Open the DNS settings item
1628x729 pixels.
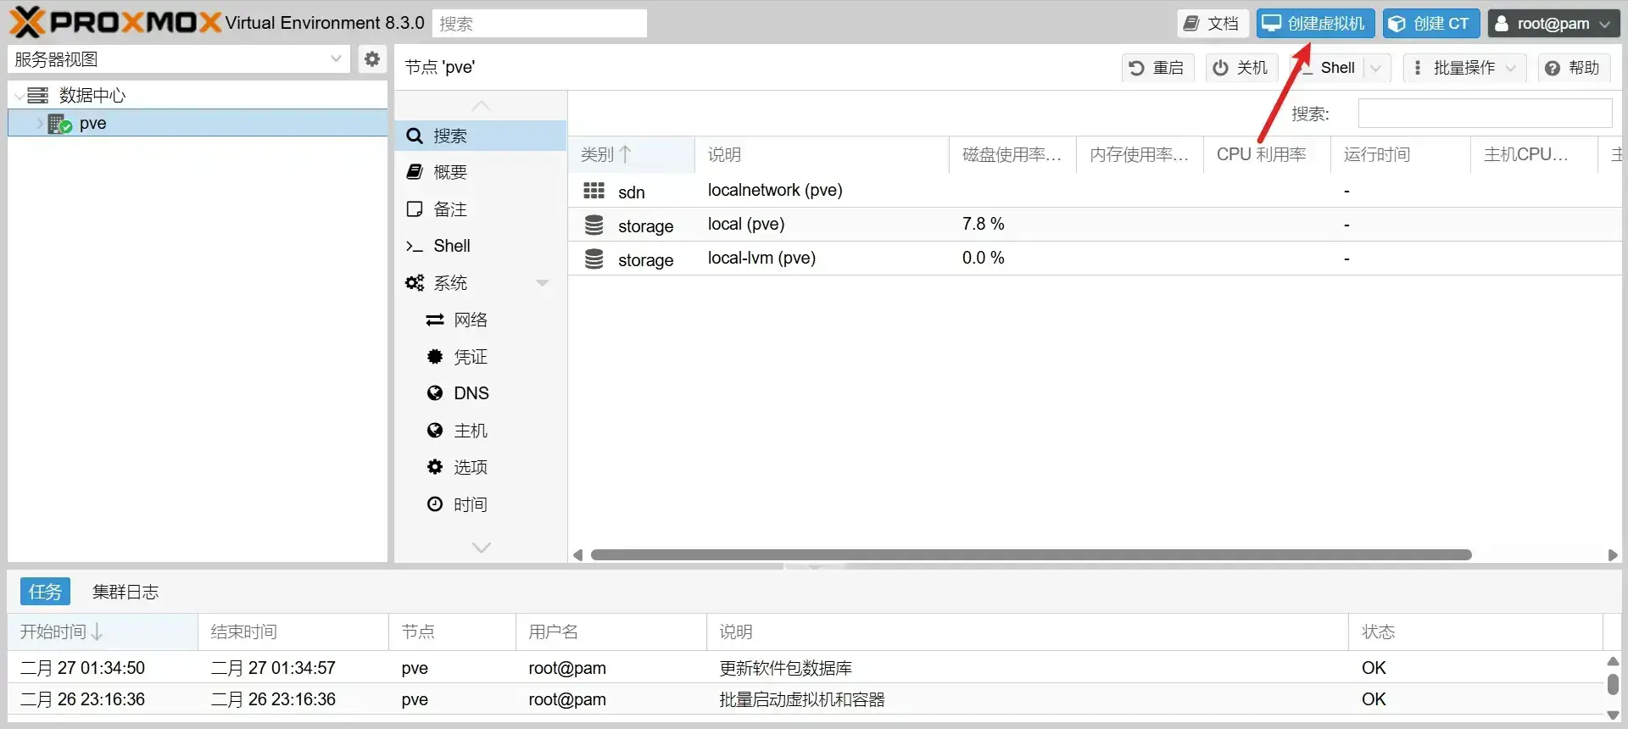(471, 393)
